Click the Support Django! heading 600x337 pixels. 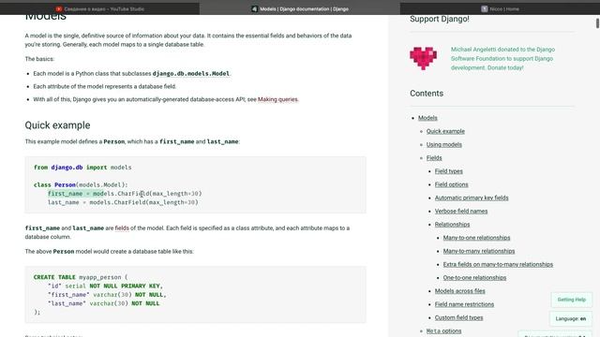point(440,19)
